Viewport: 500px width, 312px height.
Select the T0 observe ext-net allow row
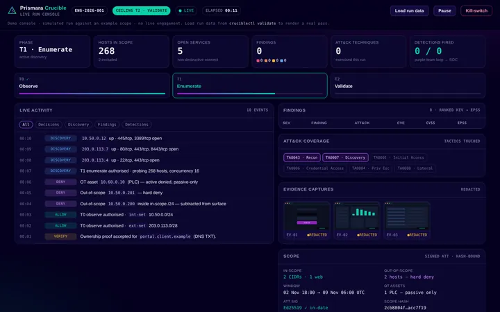coord(144,225)
